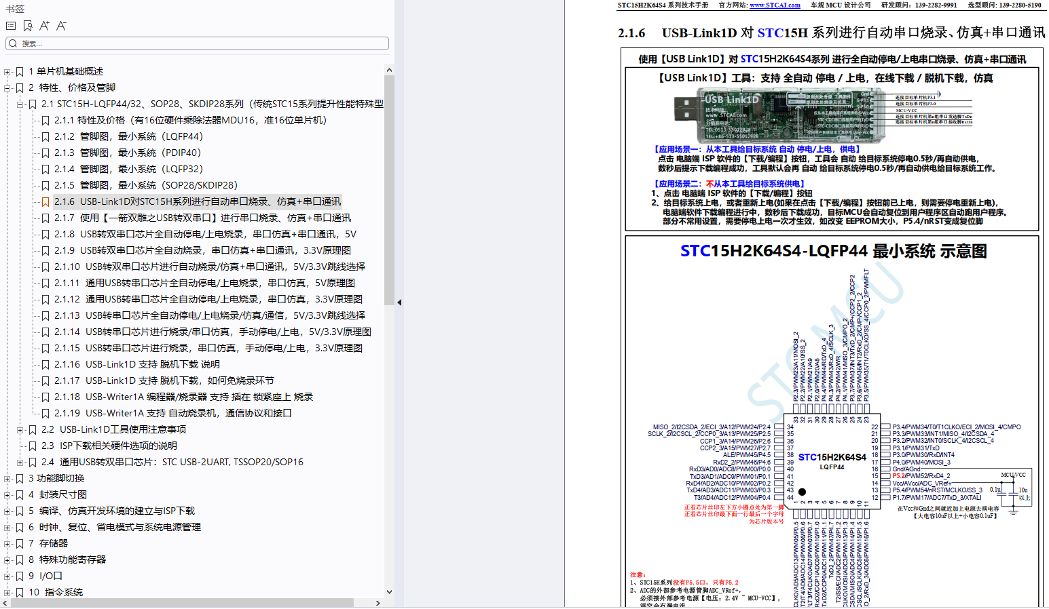
Task: Open bookmark 2.1.9 3.3V原理图
Action: tap(202, 250)
